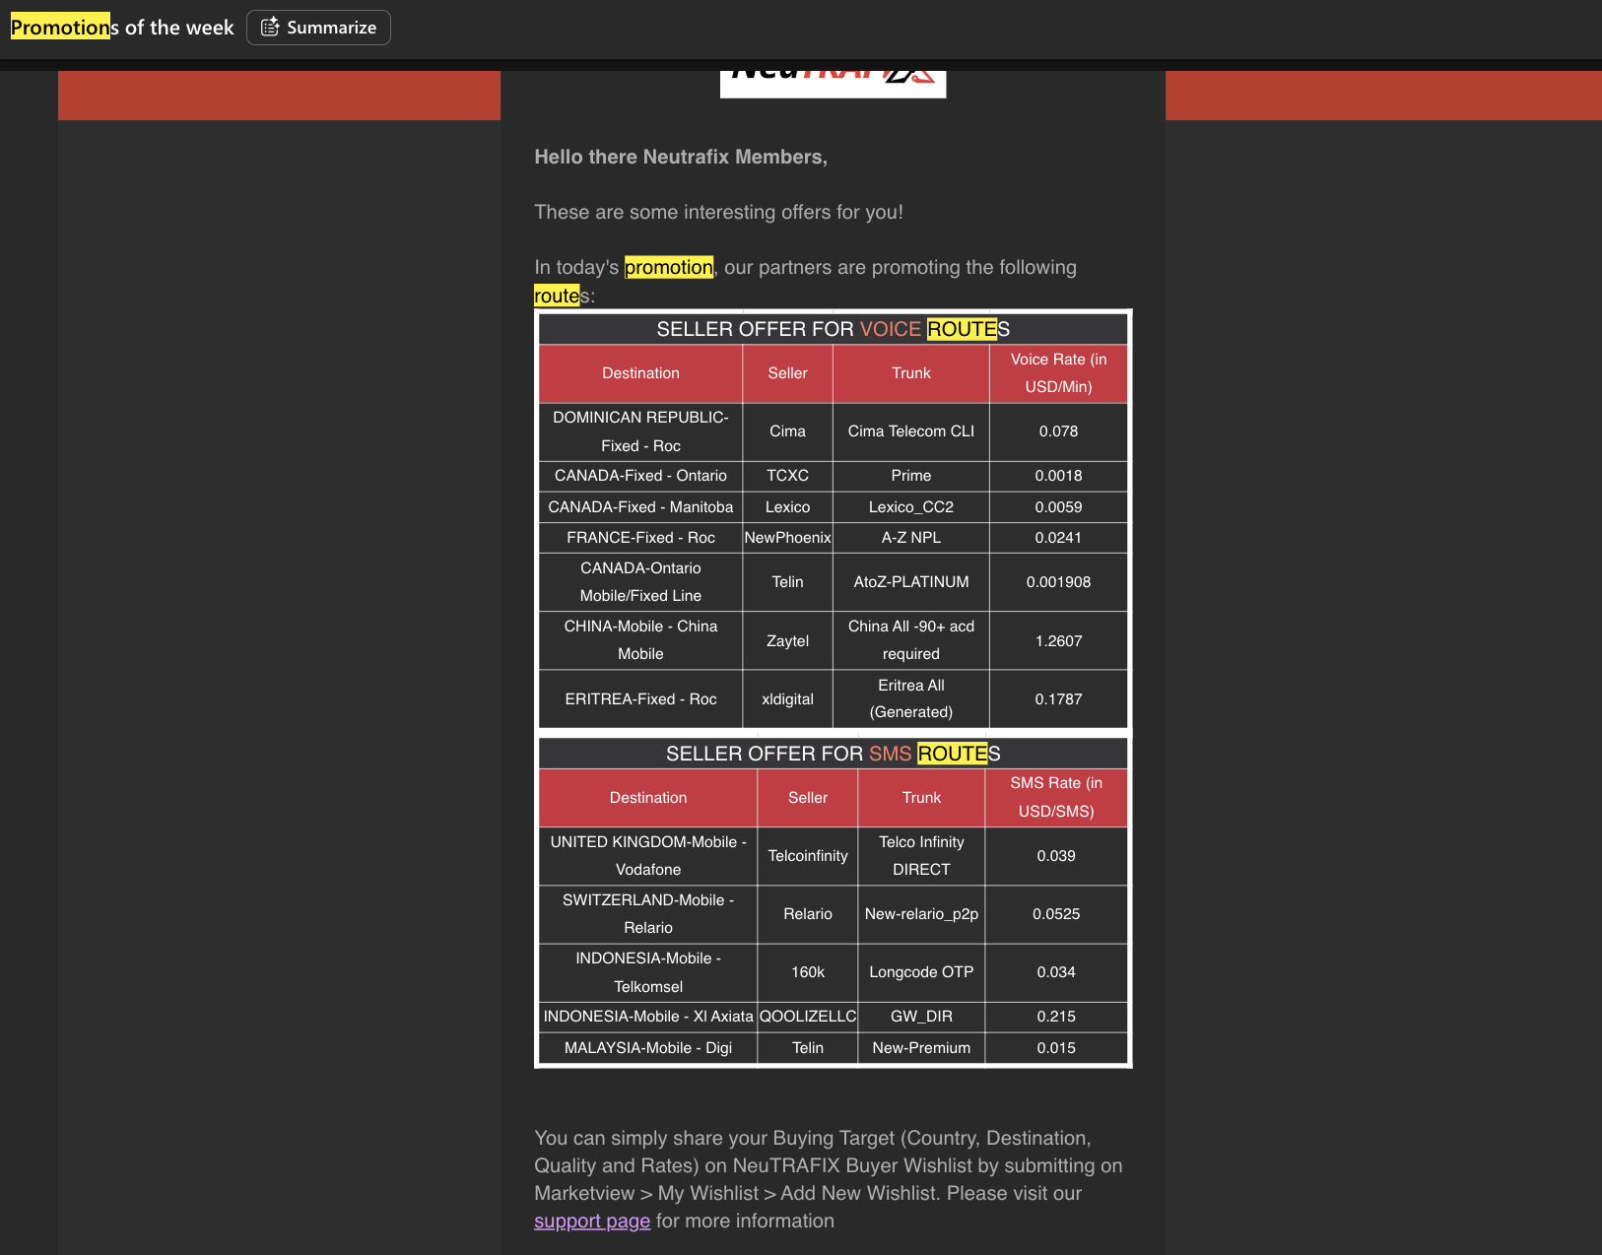Click voice rate '0.0018'
Viewport: 1602px width, 1255px height.
1058,476
